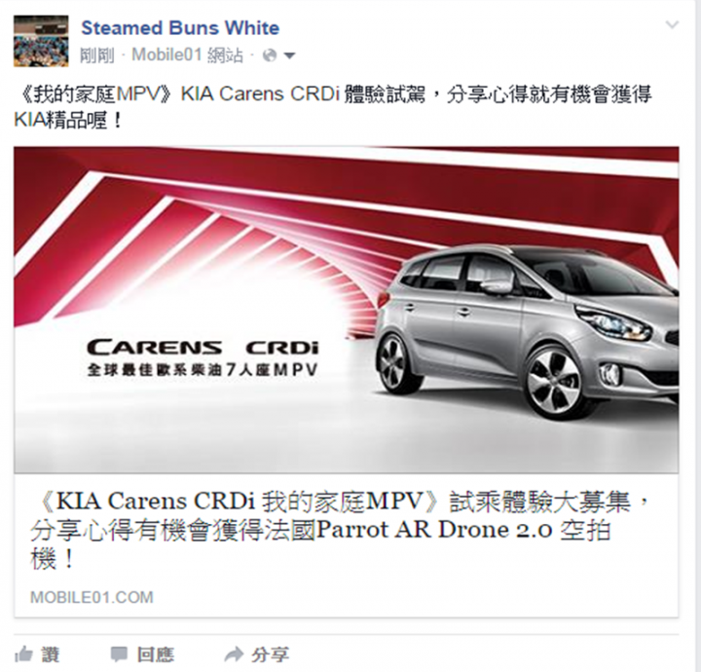701x672 pixels.
Task: Open the Steamed Buns White profile name
Action: point(180,28)
